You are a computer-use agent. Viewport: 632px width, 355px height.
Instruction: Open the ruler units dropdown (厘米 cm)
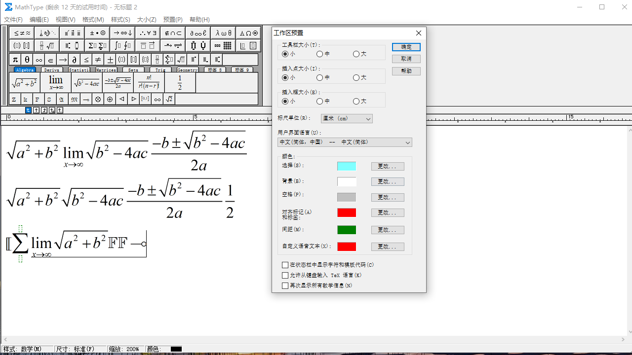point(347,118)
